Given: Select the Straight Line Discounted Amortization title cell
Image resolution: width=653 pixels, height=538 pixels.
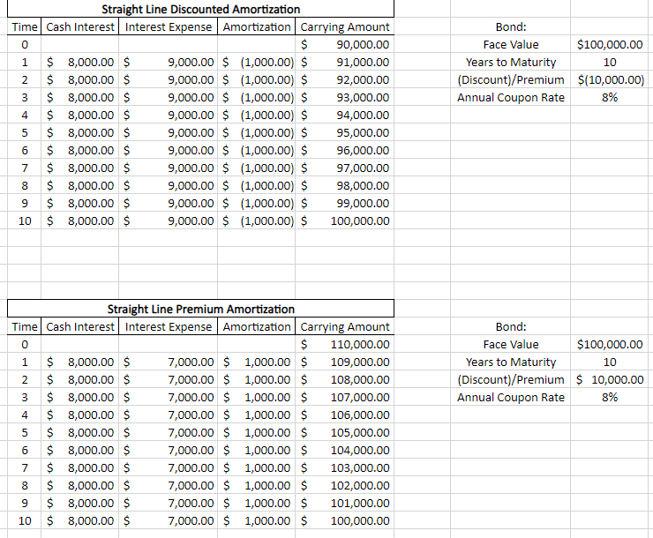Looking at the screenshot, I should 200,9.
